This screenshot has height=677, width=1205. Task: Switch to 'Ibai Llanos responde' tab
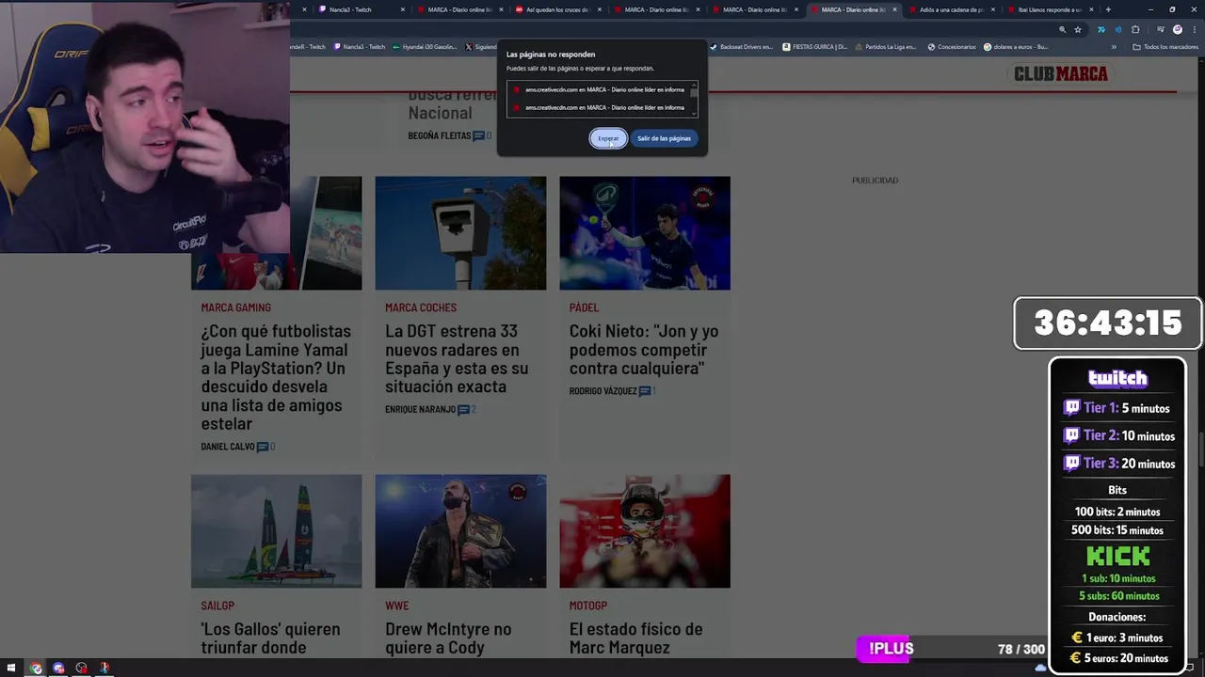[x=1050, y=9]
